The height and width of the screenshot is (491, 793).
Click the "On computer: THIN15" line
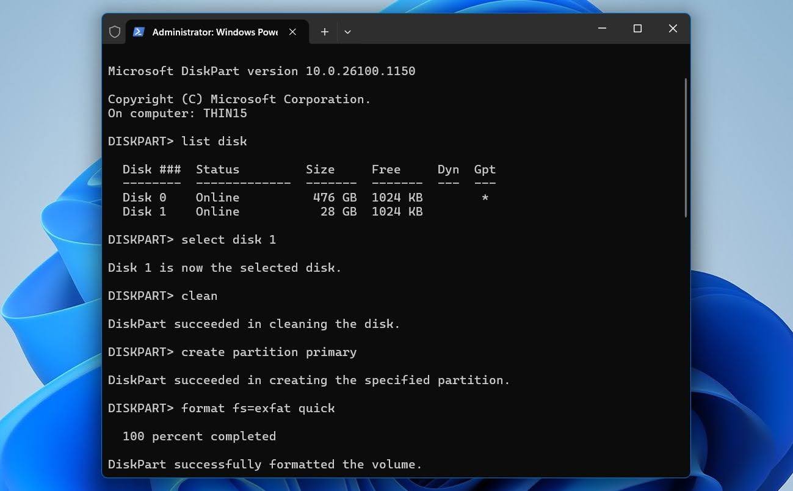[178, 113]
